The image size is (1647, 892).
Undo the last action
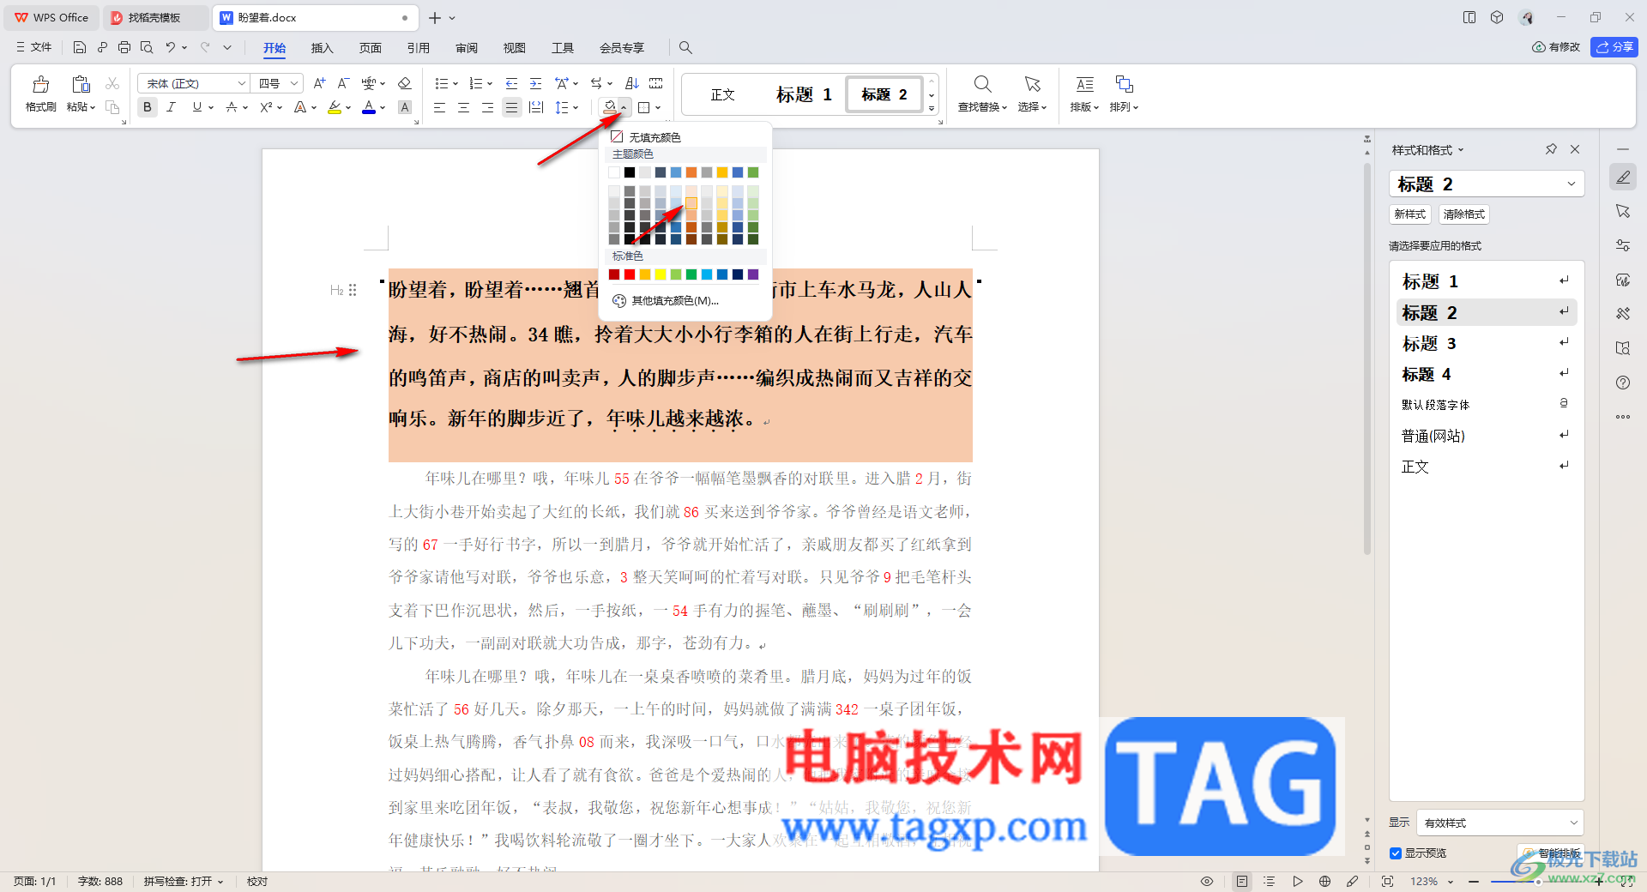(171, 47)
